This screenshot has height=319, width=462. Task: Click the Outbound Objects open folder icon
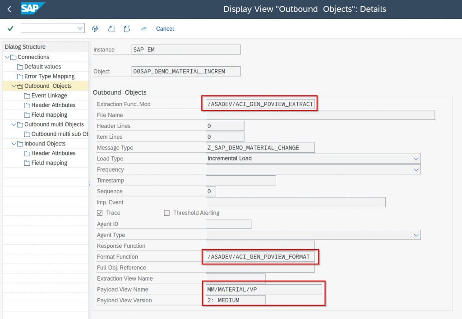(19, 86)
